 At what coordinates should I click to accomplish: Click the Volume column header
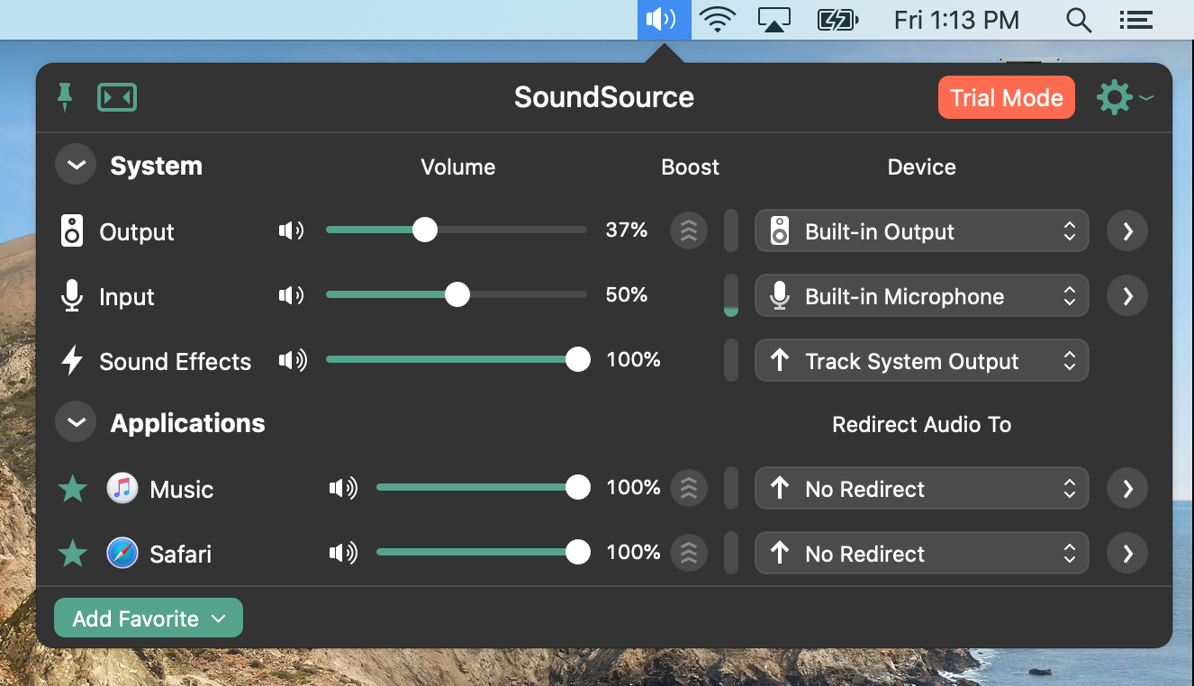[x=458, y=167]
